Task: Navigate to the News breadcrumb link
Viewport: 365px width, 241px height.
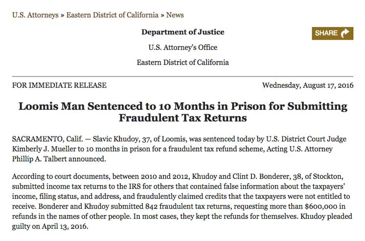Action: point(175,15)
